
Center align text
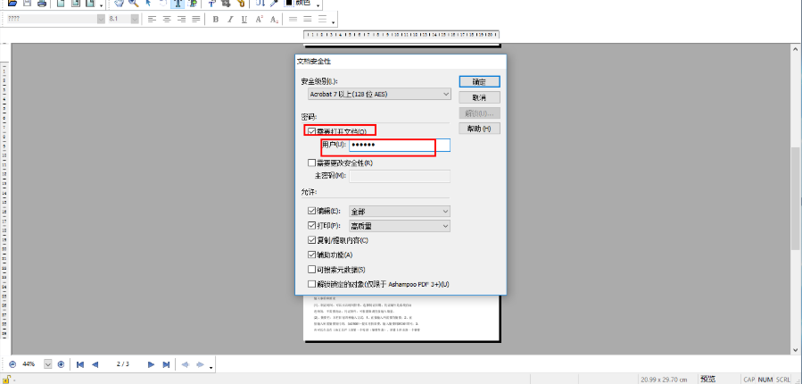pos(167,19)
